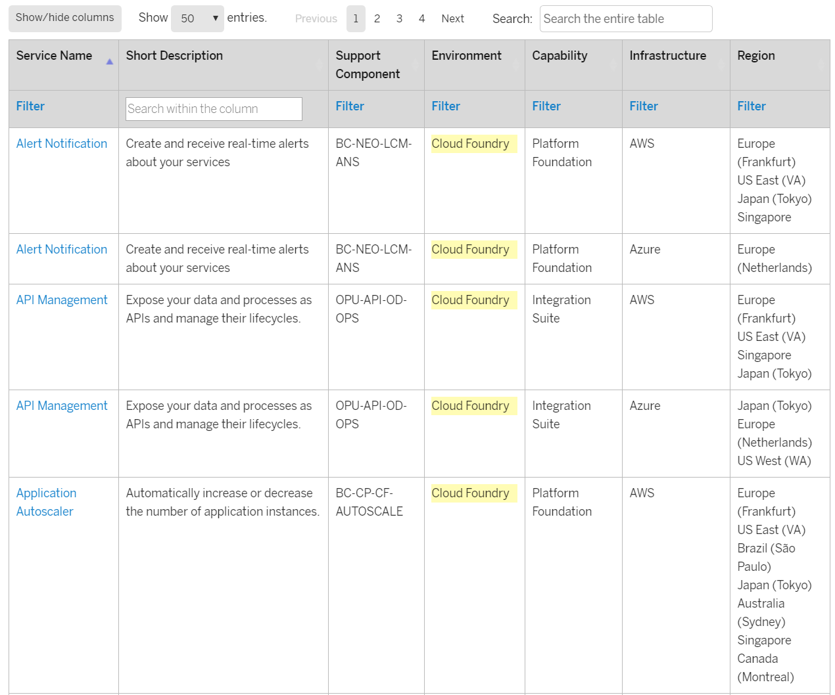
Task: Open the Filter under Support Component
Action: [x=350, y=106]
